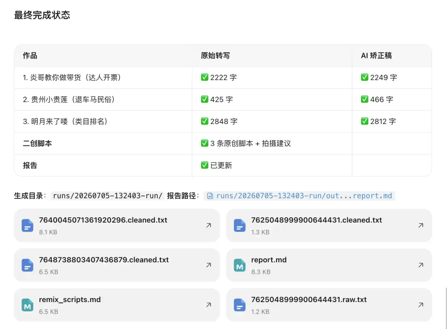Open the 7648738803407436879.cleaned.txt file card
The width and height of the screenshot is (447, 329).
pos(117,265)
